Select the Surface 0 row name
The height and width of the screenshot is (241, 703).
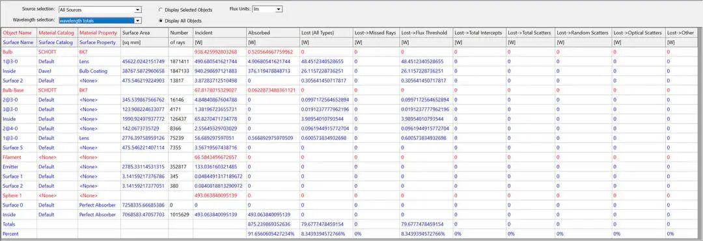point(12,205)
